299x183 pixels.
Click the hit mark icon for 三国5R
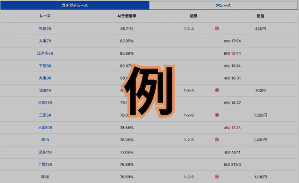pyautogui.click(x=217, y=115)
